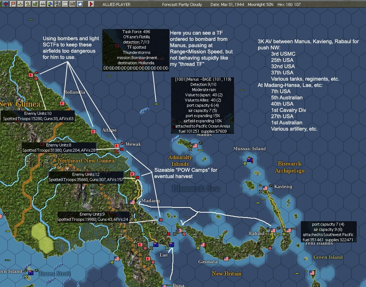
Task: Open the air units list via red airplane icon
Action: coord(6,4)
